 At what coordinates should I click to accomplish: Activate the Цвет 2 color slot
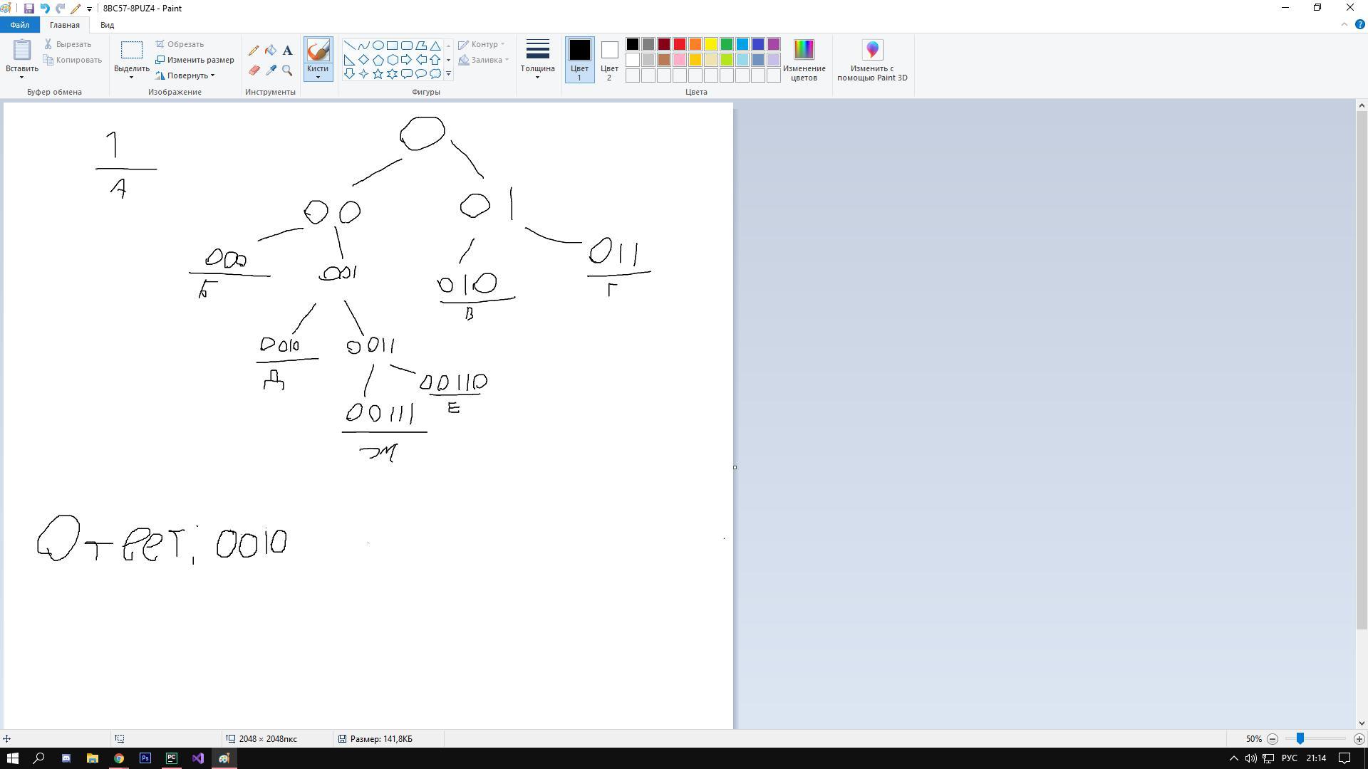[x=609, y=60]
